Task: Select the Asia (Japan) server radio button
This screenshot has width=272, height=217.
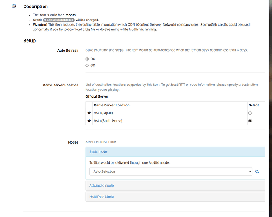Action: (x=250, y=113)
